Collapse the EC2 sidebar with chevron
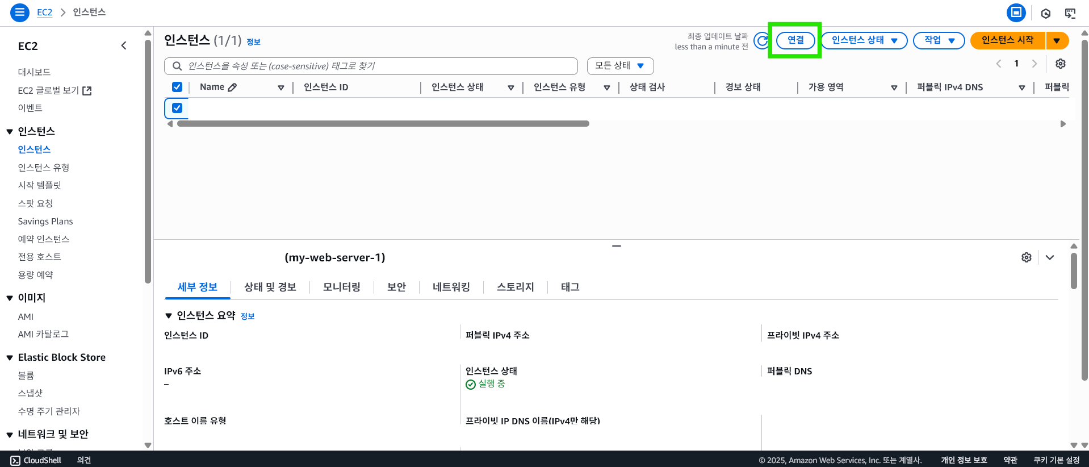This screenshot has width=1089, height=467. pyautogui.click(x=124, y=45)
